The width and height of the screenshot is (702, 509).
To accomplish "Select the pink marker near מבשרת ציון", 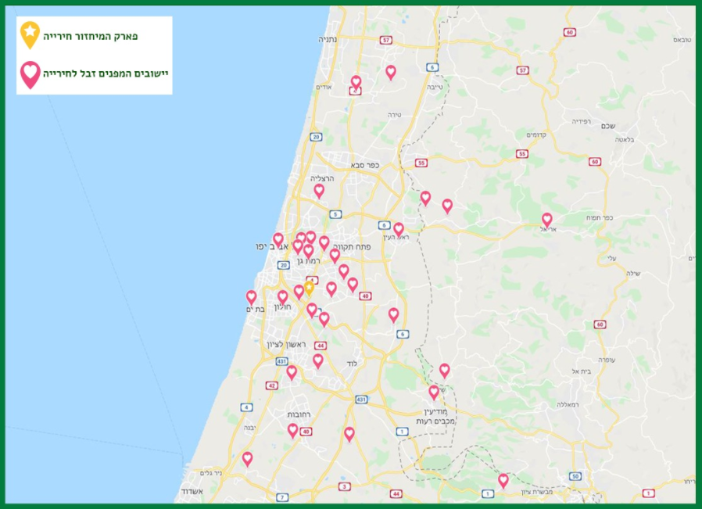I will coord(503,481).
